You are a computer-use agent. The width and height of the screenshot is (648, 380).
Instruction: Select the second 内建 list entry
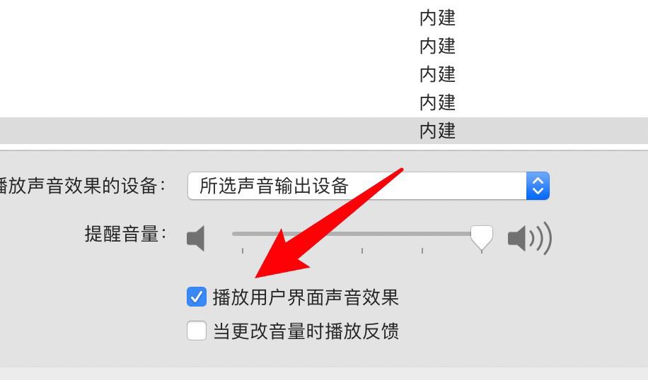coord(438,46)
